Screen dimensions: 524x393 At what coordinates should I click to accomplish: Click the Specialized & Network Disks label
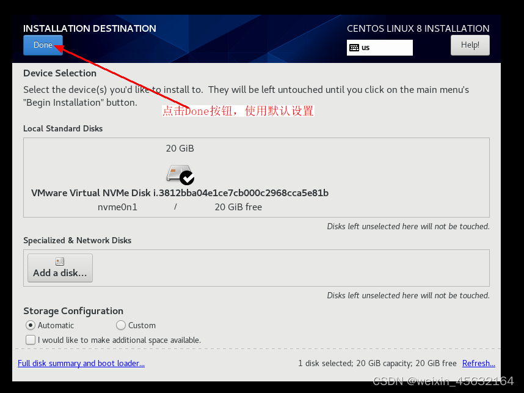[x=77, y=240]
